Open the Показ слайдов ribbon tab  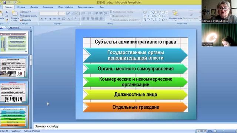(66, 7)
